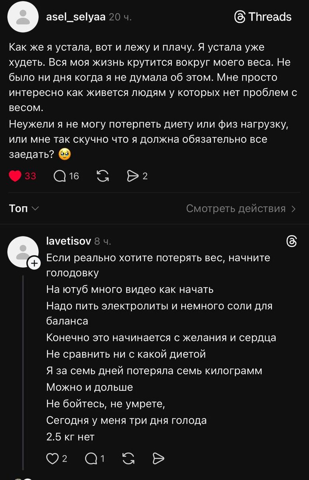Click the Threads logo at top right
The image size is (309, 480).
click(x=263, y=17)
